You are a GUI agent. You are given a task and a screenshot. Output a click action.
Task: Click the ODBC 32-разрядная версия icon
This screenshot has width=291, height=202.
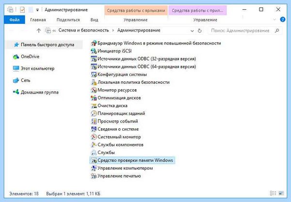pos(94,59)
